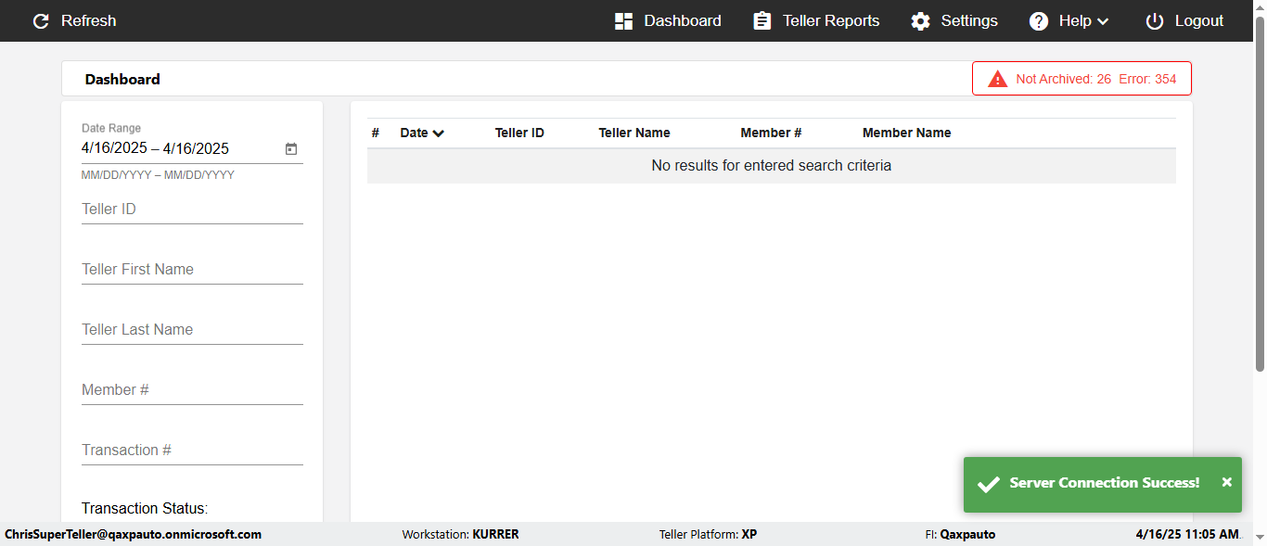Toggle sort order on the Date column arrow

point(439,133)
